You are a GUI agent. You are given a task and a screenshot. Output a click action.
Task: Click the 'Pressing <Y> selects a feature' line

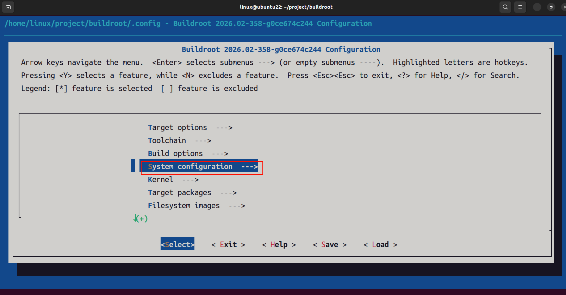click(270, 76)
